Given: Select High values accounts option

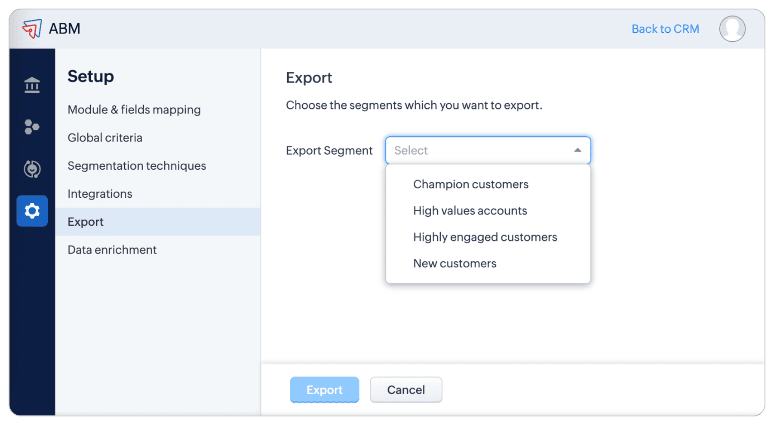Looking at the screenshot, I should point(470,211).
